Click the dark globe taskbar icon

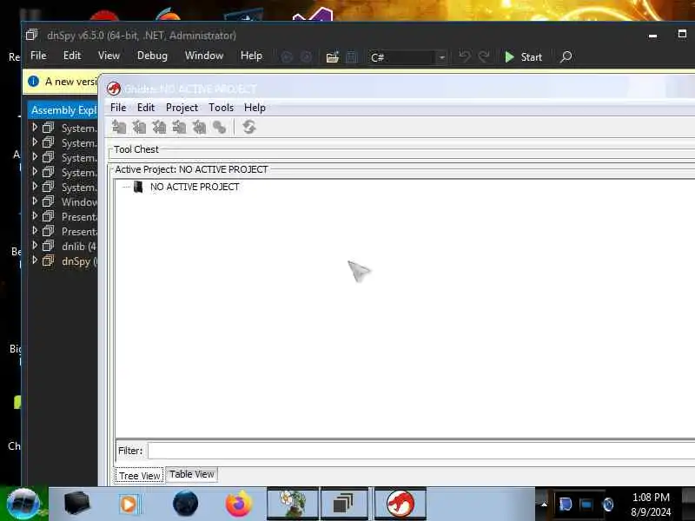(x=185, y=504)
